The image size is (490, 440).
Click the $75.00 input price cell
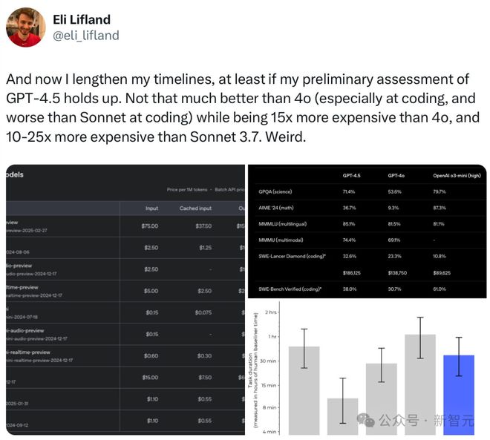click(x=149, y=226)
